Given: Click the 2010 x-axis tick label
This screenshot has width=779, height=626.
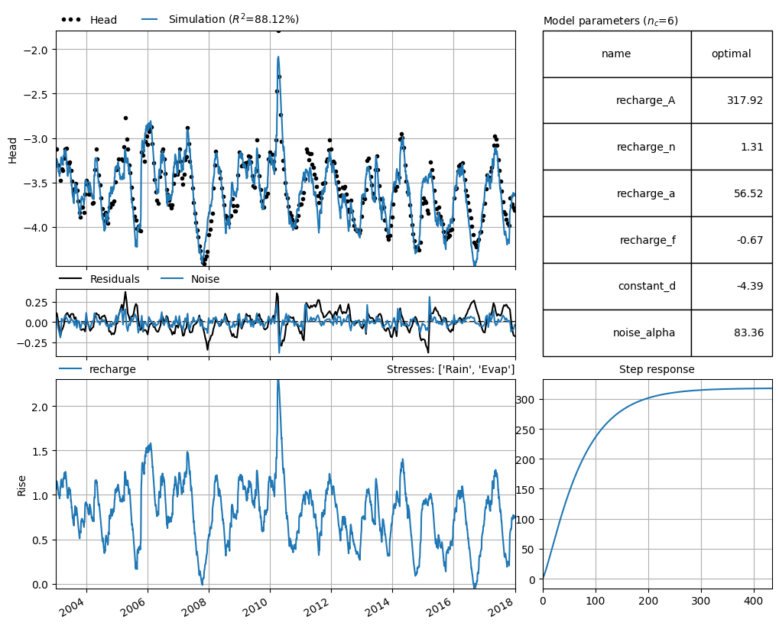Looking at the screenshot, I should pos(266,606).
